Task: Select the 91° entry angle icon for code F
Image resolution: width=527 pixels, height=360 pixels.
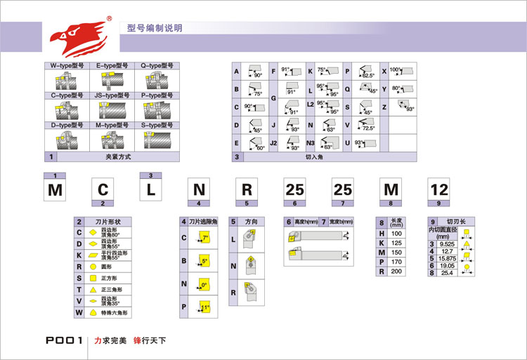Action: 292,71
